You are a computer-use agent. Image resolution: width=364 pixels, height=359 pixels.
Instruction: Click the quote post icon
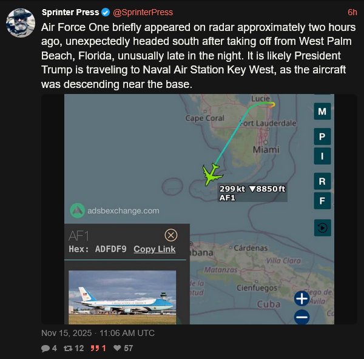click(x=94, y=349)
